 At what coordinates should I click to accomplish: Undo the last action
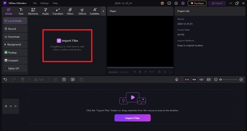(5, 80)
